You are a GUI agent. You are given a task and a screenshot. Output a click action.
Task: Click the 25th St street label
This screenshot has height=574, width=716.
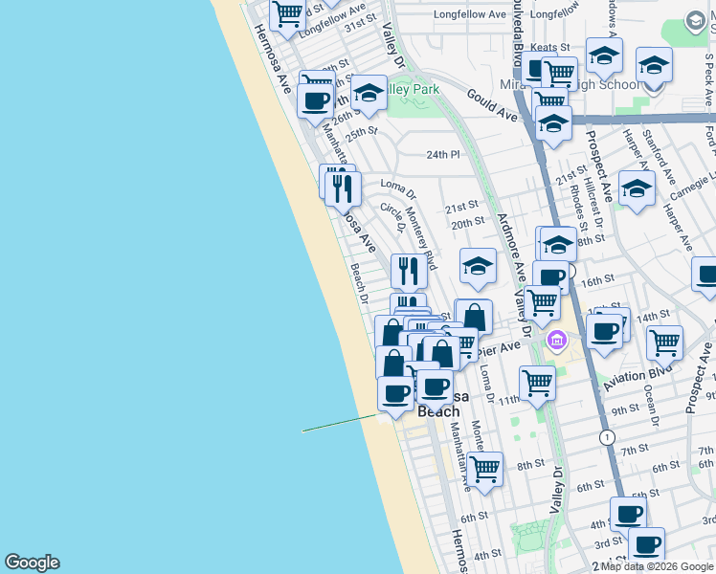tap(362, 134)
